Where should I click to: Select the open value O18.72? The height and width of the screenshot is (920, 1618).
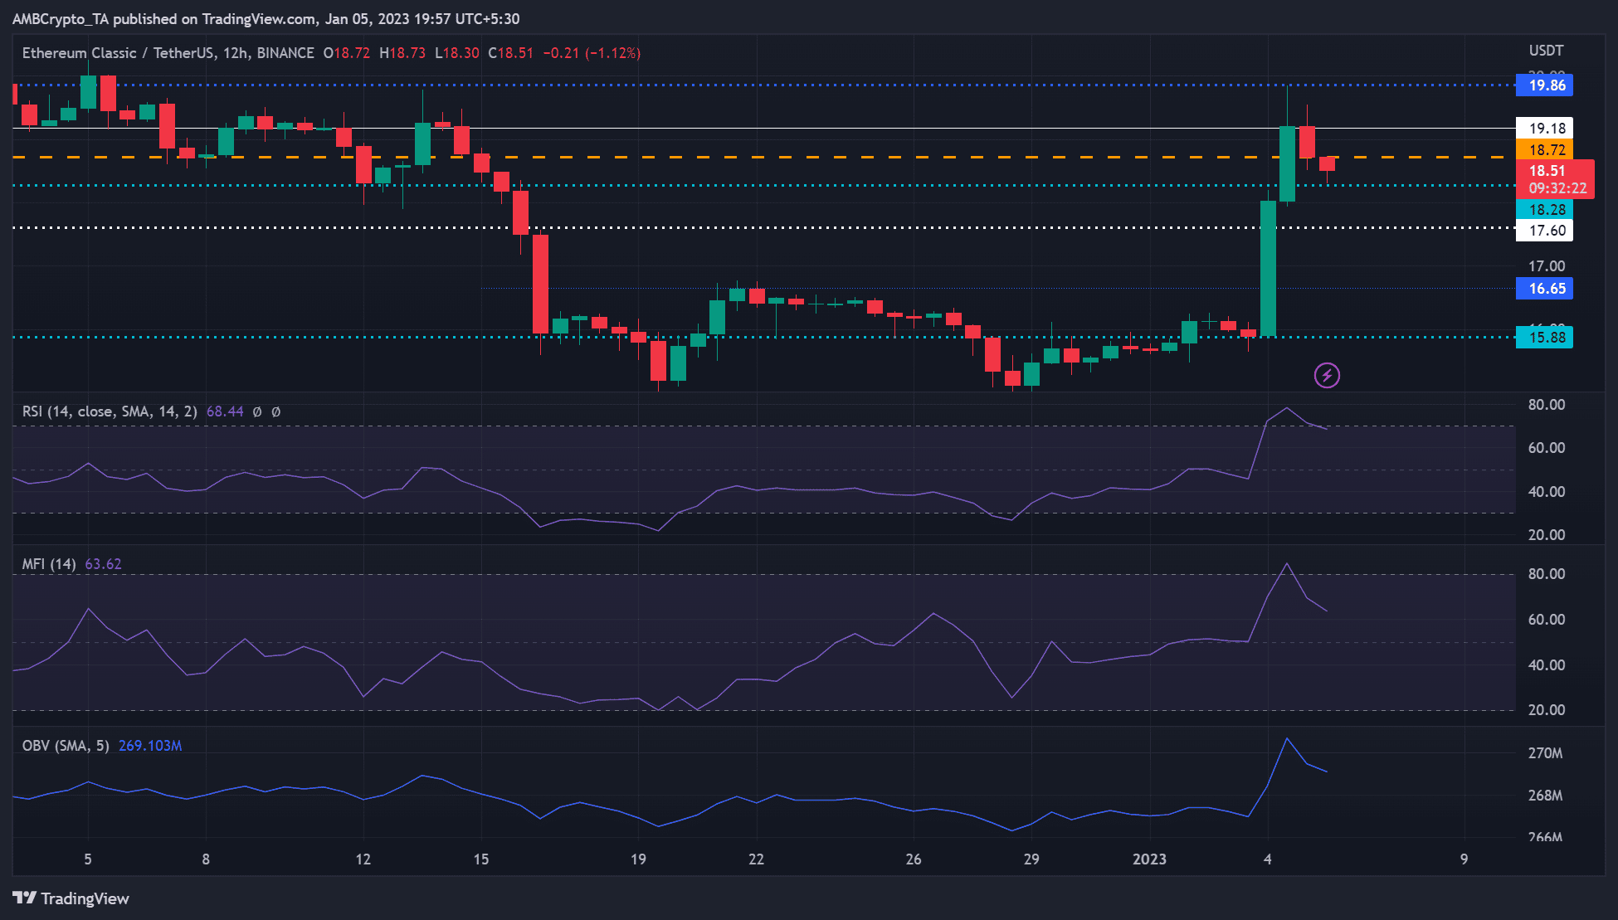347,53
